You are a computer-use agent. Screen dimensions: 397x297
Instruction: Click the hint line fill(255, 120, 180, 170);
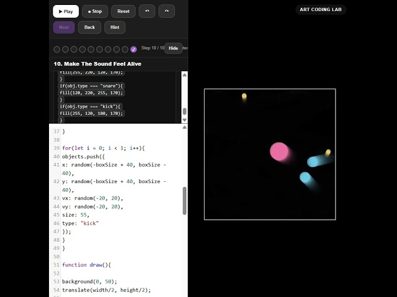(91, 113)
